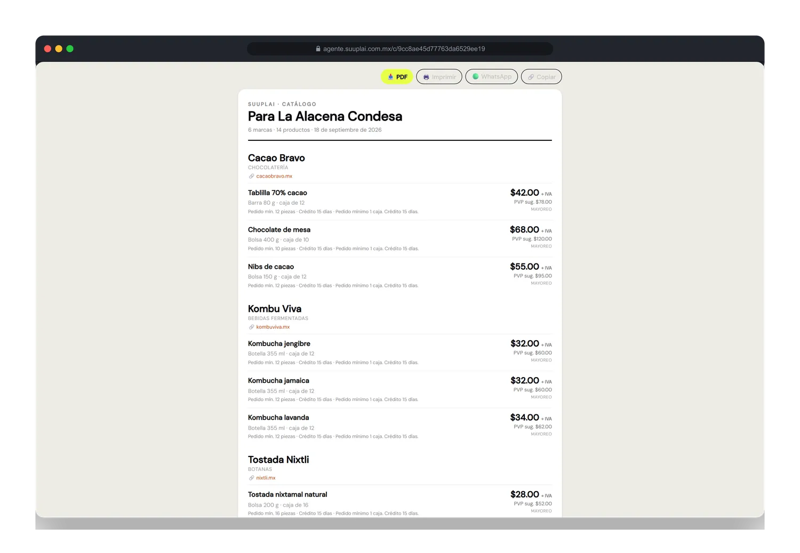Click the $68.00 price of Chocolate de mesa
The height and width of the screenshot is (553, 800).
tap(524, 230)
